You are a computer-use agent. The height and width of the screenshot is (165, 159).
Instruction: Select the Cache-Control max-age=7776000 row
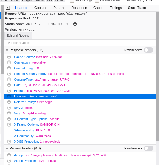[x=80, y=57]
